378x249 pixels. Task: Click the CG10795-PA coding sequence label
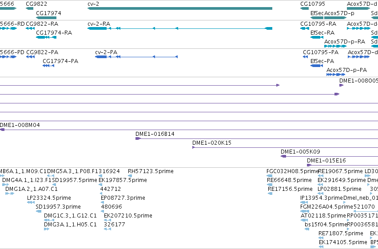coord(321,52)
